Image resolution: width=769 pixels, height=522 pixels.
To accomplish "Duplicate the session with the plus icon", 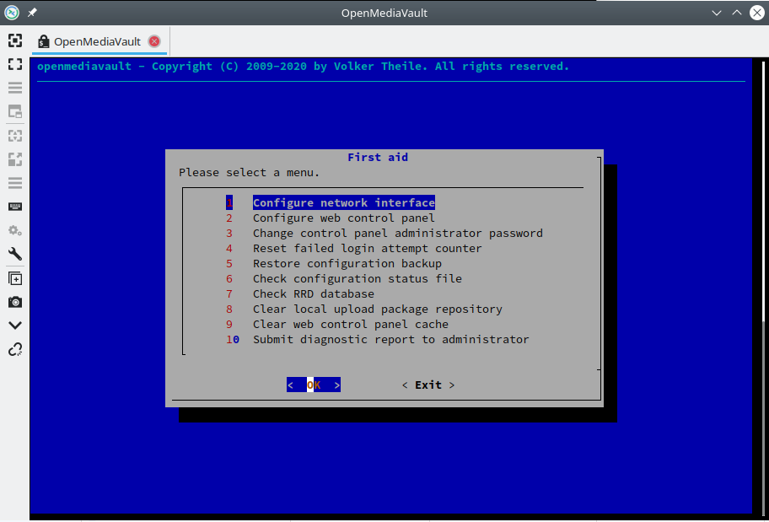I will (x=15, y=278).
